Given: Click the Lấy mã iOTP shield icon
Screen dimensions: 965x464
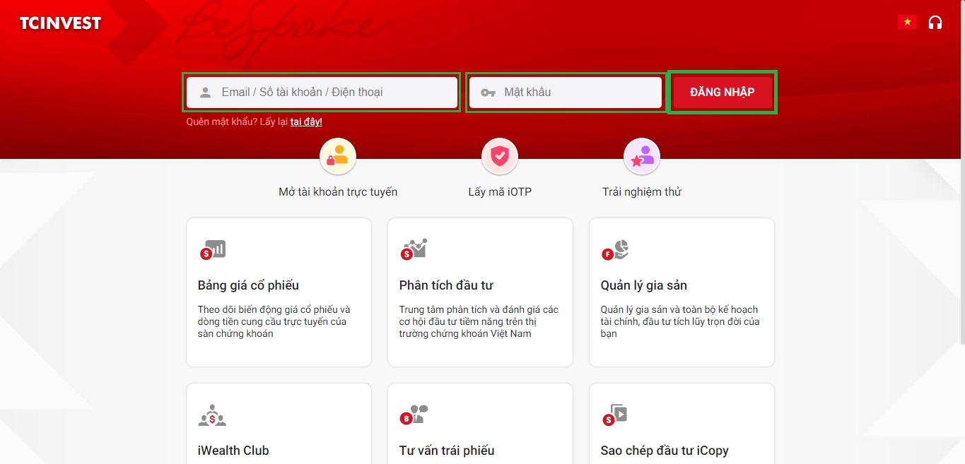Looking at the screenshot, I should pos(500,156).
